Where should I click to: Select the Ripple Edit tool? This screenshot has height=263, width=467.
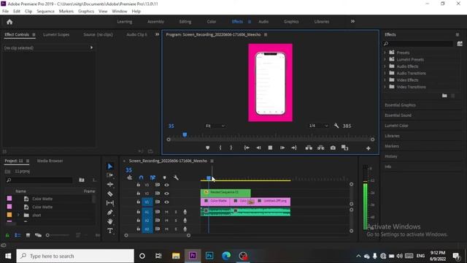tap(110, 185)
